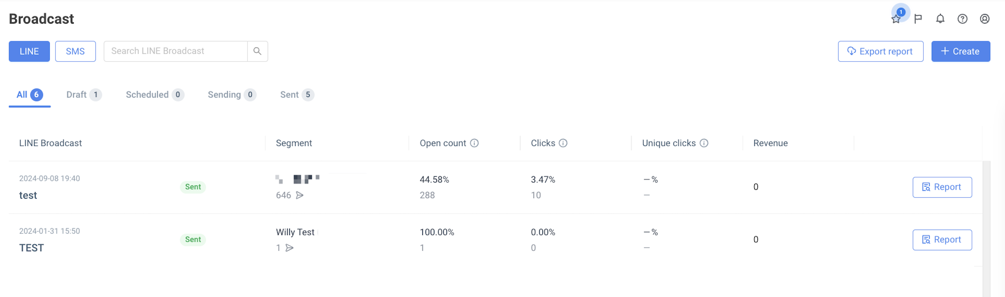This screenshot has width=1005, height=297.
Task: Open the user account profile icon
Action: (x=985, y=19)
